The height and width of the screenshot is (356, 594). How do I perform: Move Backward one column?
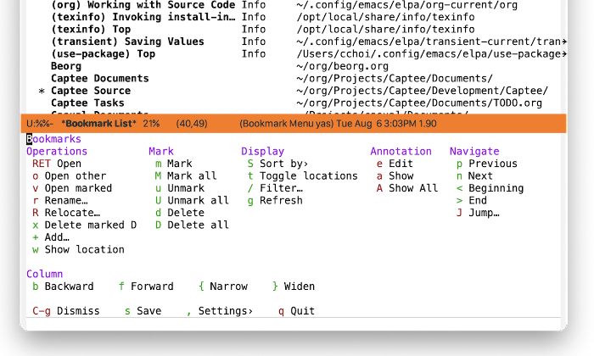point(63,286)
